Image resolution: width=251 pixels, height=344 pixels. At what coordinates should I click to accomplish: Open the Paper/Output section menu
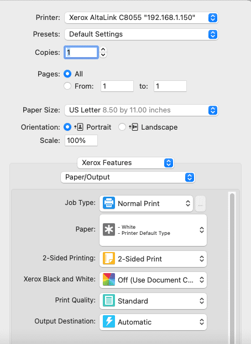point(128,177)
